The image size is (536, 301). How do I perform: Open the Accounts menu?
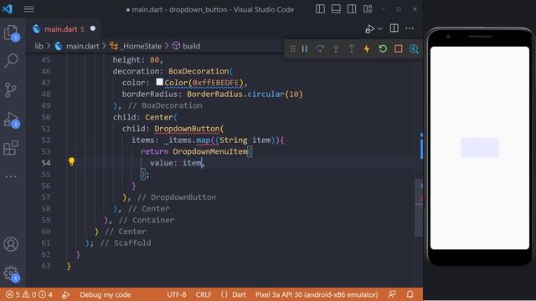pos(11,244)
